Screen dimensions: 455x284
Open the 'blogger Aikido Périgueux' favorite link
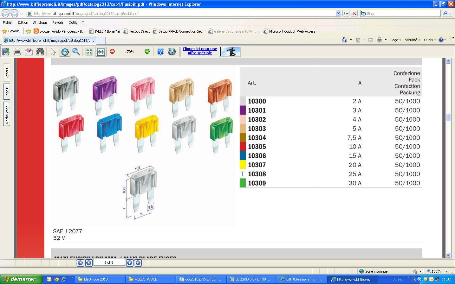point(60,31)
